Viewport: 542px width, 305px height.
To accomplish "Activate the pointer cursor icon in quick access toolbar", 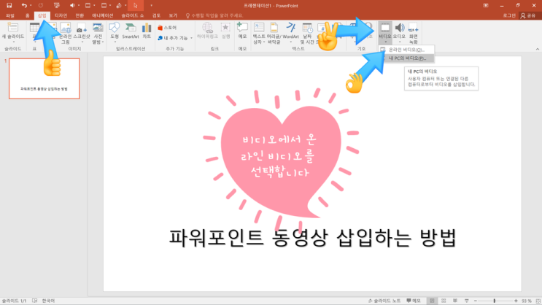I will [135, 6].
